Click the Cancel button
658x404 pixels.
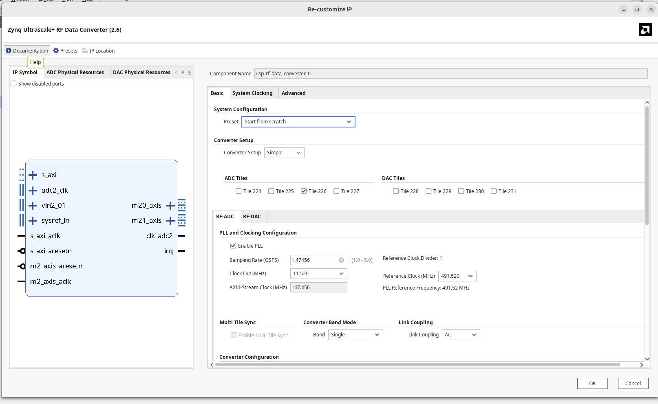(633, 384)
